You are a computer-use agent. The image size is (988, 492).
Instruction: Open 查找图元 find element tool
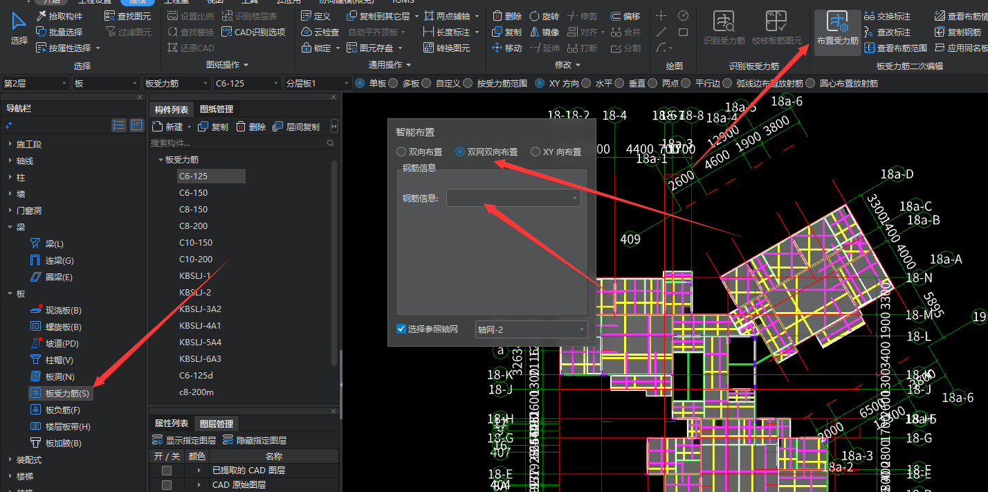coord(128,16)
